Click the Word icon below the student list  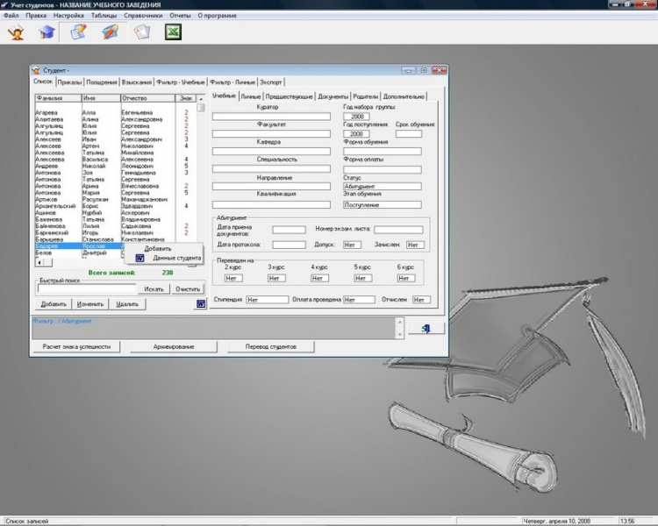[200, 304]
